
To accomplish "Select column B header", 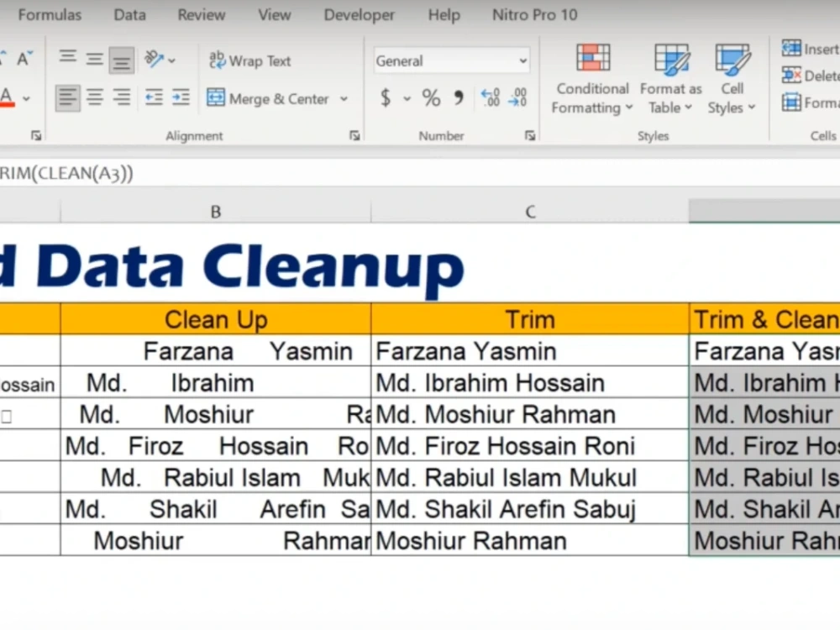I will (x=215, y=212).
